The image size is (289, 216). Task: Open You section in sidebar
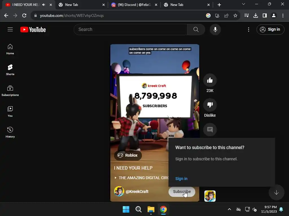pos(10,111)
